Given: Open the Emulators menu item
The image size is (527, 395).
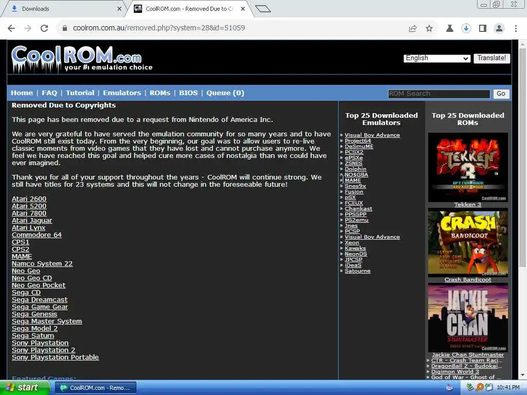Looking at the screenshot, I should coord(122,93).
